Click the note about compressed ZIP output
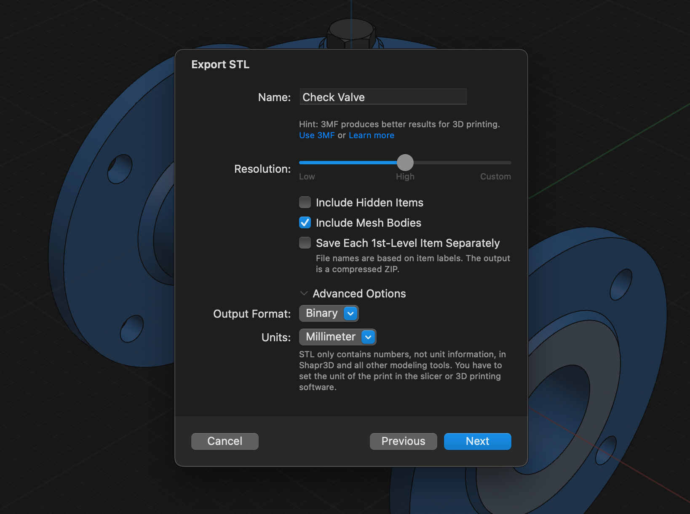The image size is (690, 514). click(413, 264)
